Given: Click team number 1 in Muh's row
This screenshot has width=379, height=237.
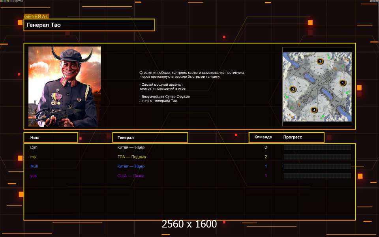Looking at the screenshot, I should coord(266,166).
